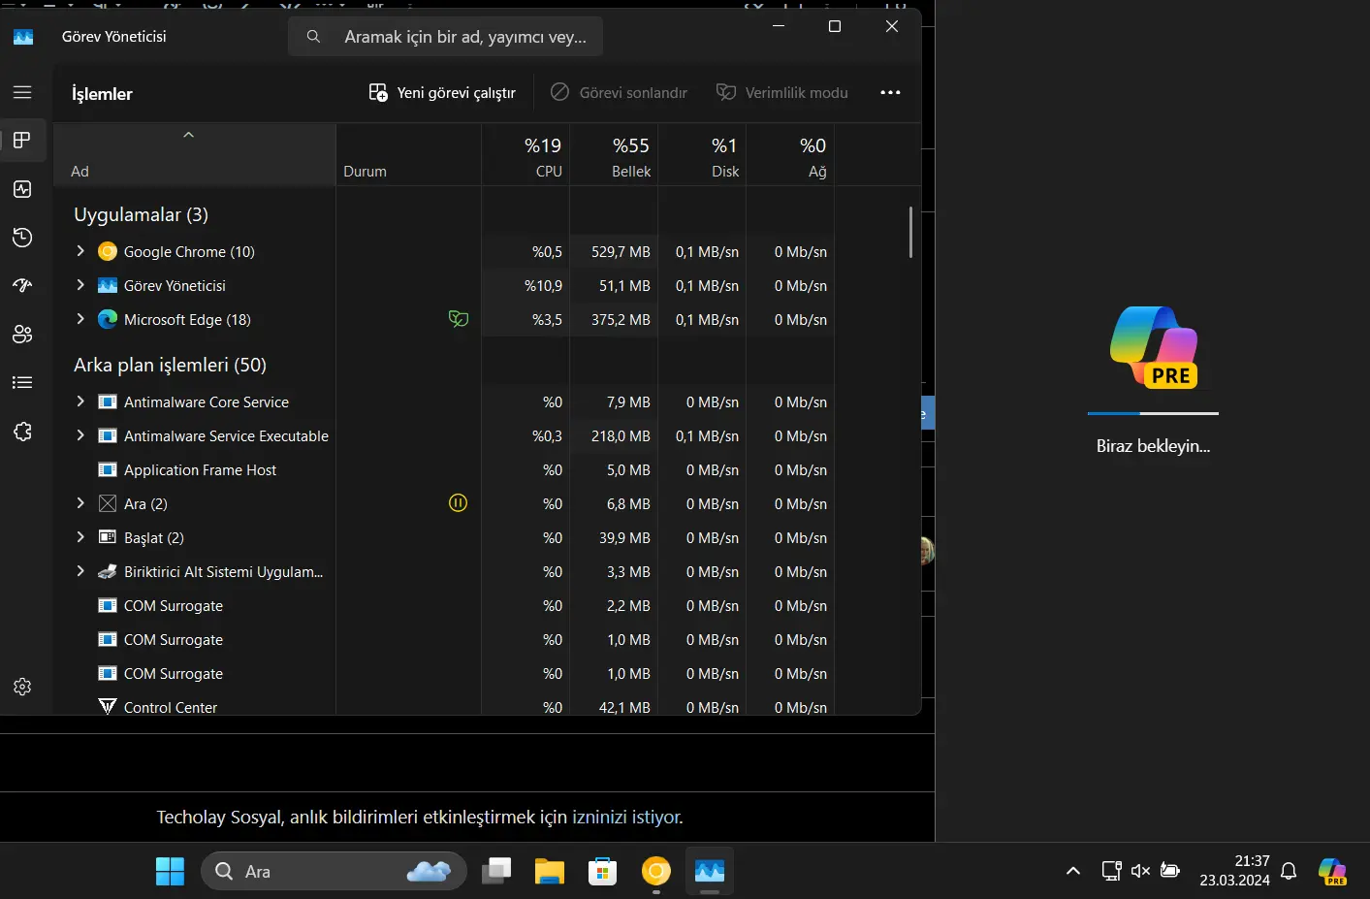Expand the Biriktirici Alt Sistemi row
The height and width of the screenshot is (899, 1370).
point(80,571)
